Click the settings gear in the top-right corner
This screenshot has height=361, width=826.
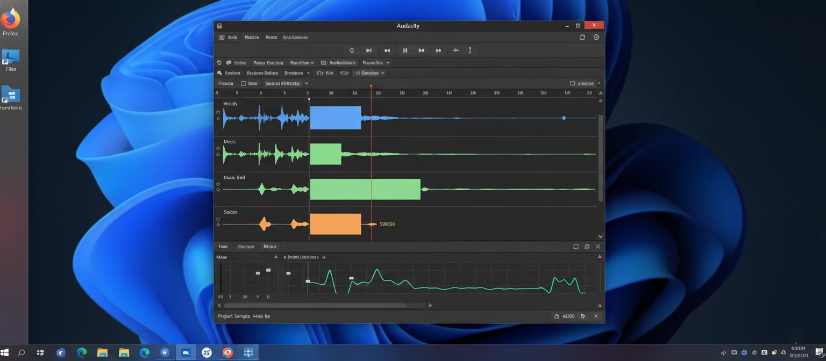596,37
